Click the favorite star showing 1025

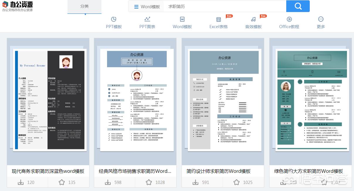tap(236, 182)
